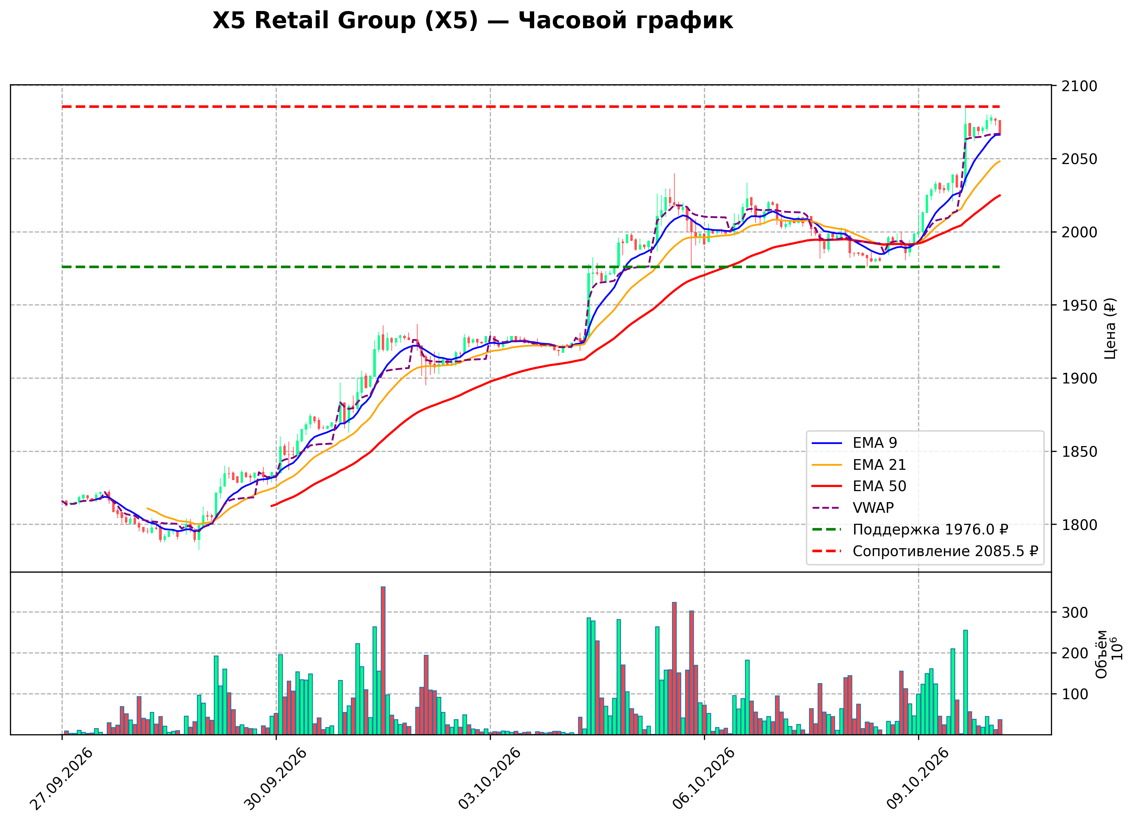Click the "Цена (₽)" axis title

1110,328
